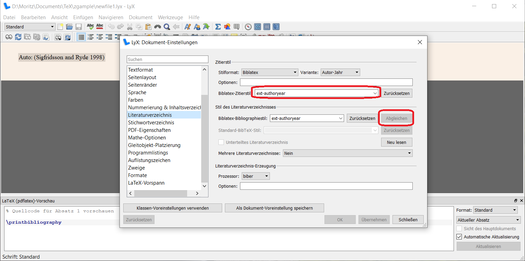Screen dimensions: 525x261
Task: Click the Schließen button
Action: pos(408,220)
